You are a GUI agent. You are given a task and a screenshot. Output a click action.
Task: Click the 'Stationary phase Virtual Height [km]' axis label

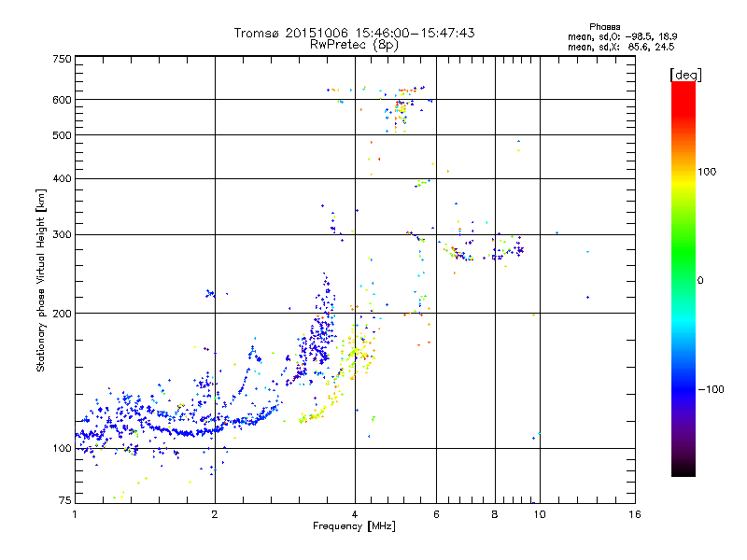(41, 280)
